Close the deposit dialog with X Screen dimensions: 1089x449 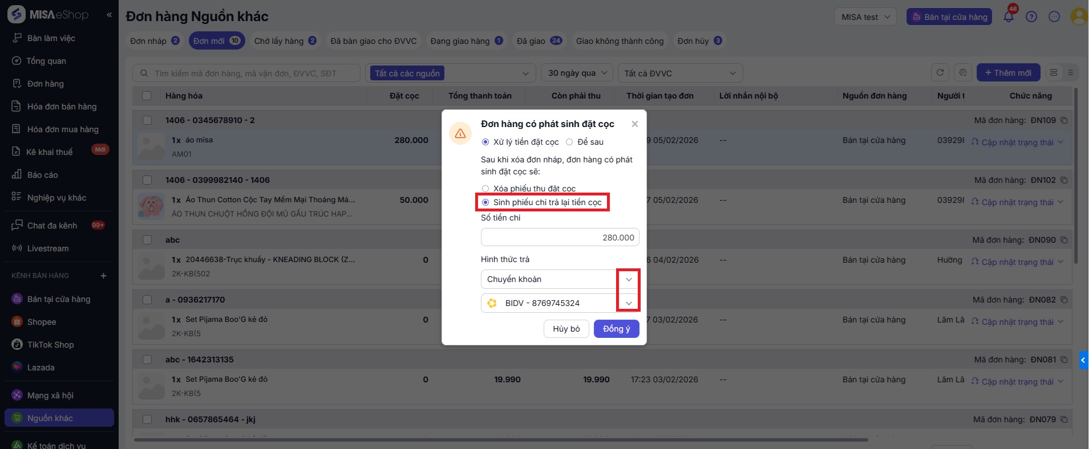point(635,124)
